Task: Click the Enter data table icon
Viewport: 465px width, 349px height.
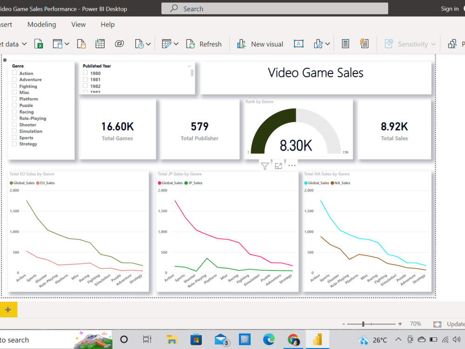Action: click(x=100, y=44)
